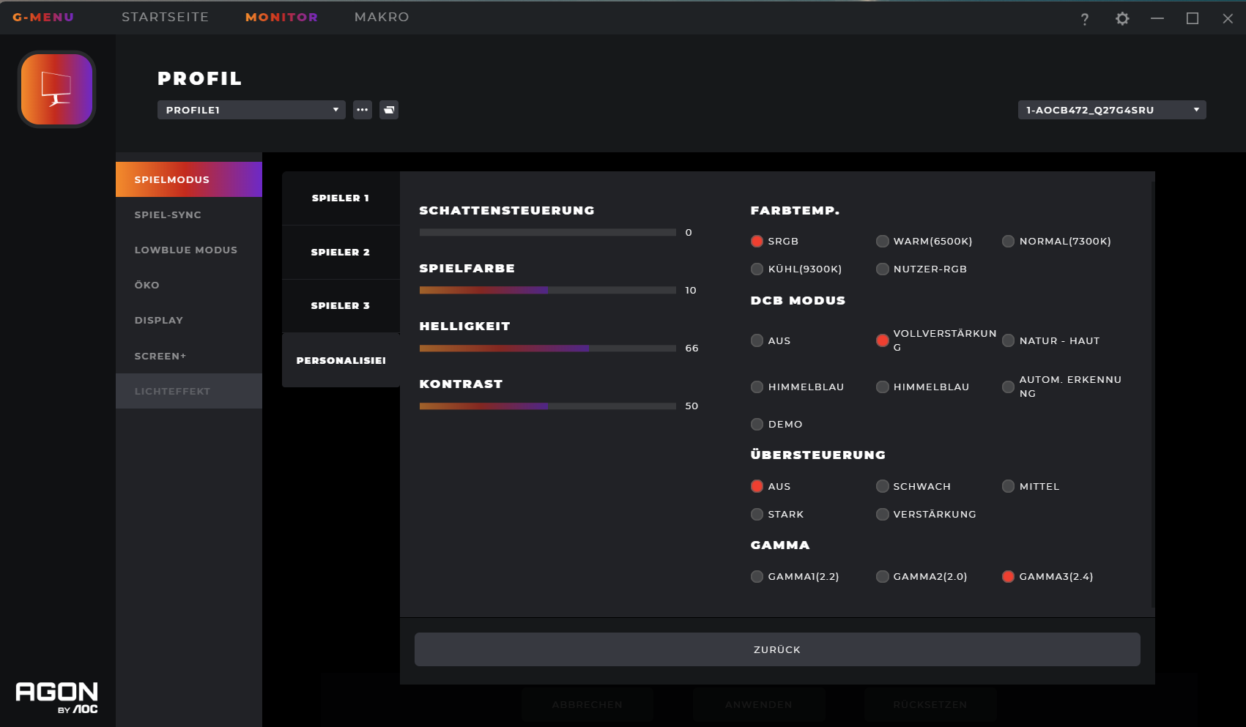Image resolution: width=1246 pixels, height=727 pixels.
Task: Select DCB Modus Natur - Haut option
Action: [1009, 341]
